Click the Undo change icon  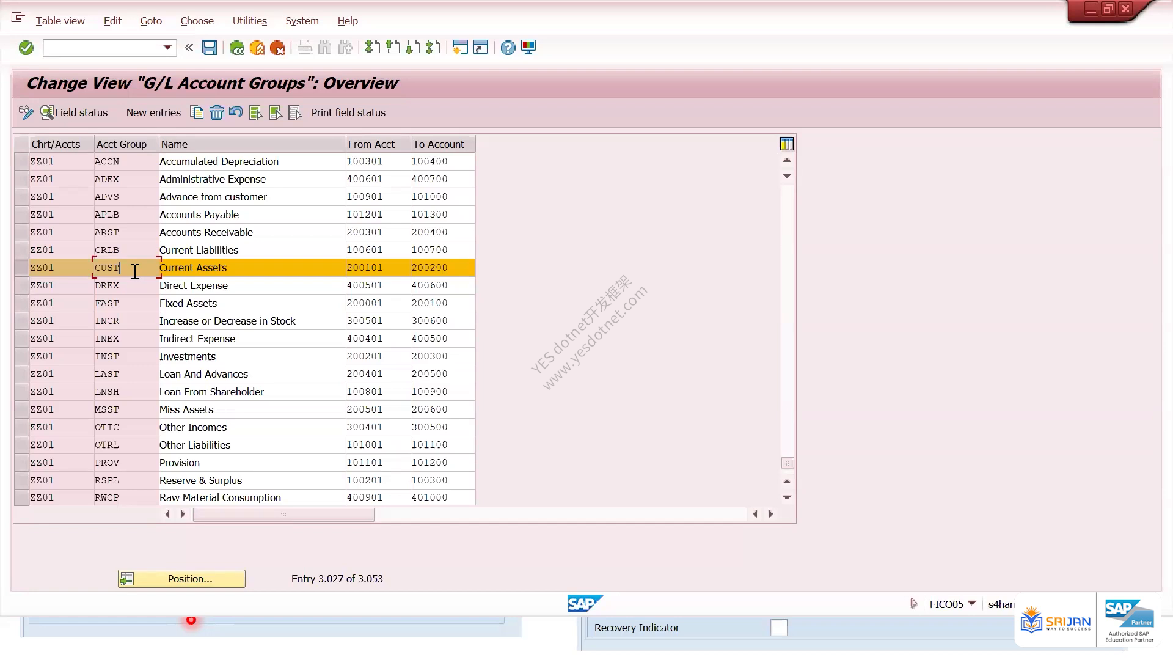pos(236,112)
